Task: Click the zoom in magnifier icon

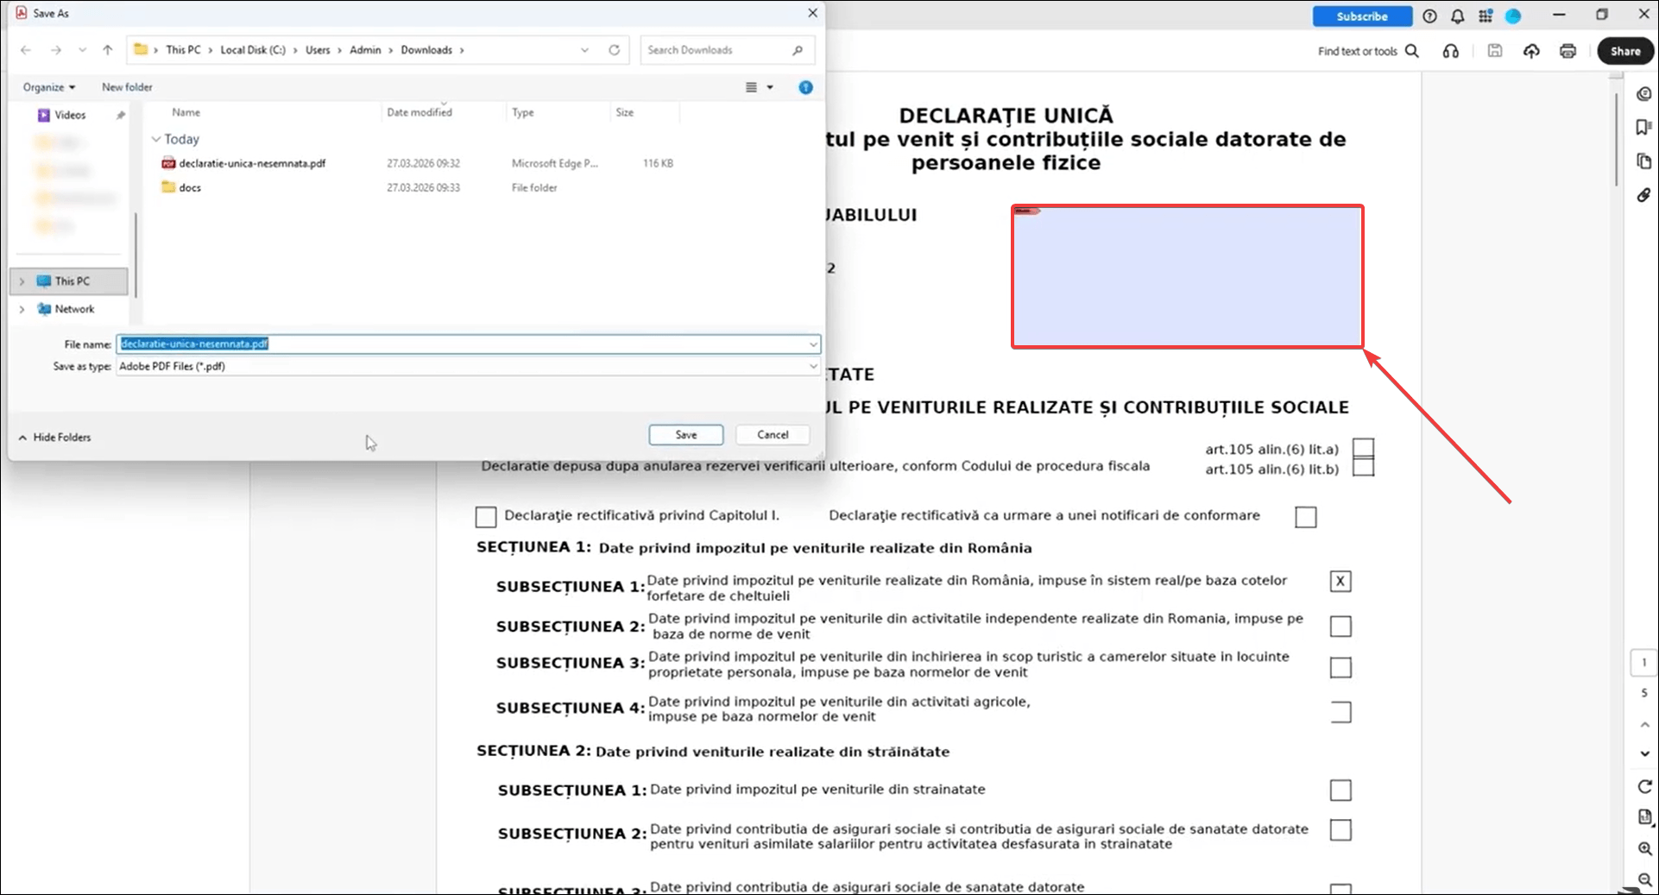Action: point(1644,848)
